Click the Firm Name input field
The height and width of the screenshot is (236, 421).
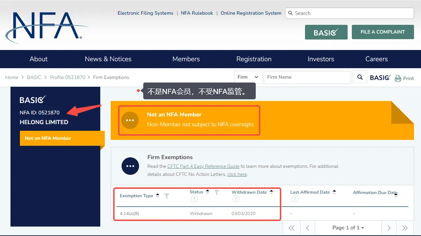pyautogui.click(x=307, y=77)
